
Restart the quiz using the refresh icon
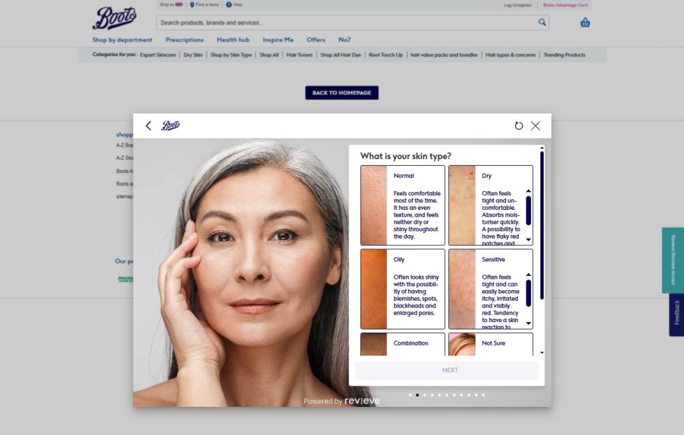point(519,126)
